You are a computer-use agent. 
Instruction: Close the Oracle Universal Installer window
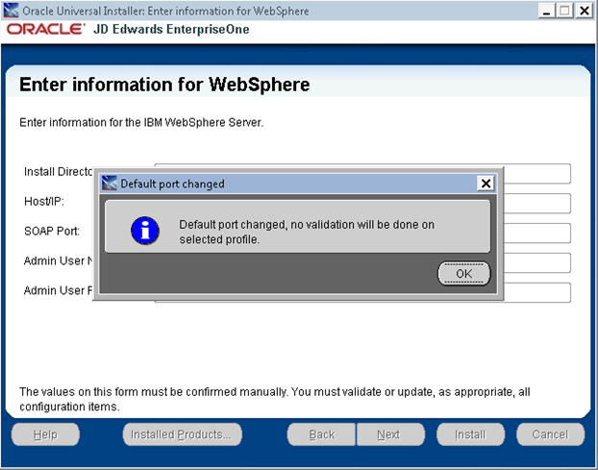584,11
